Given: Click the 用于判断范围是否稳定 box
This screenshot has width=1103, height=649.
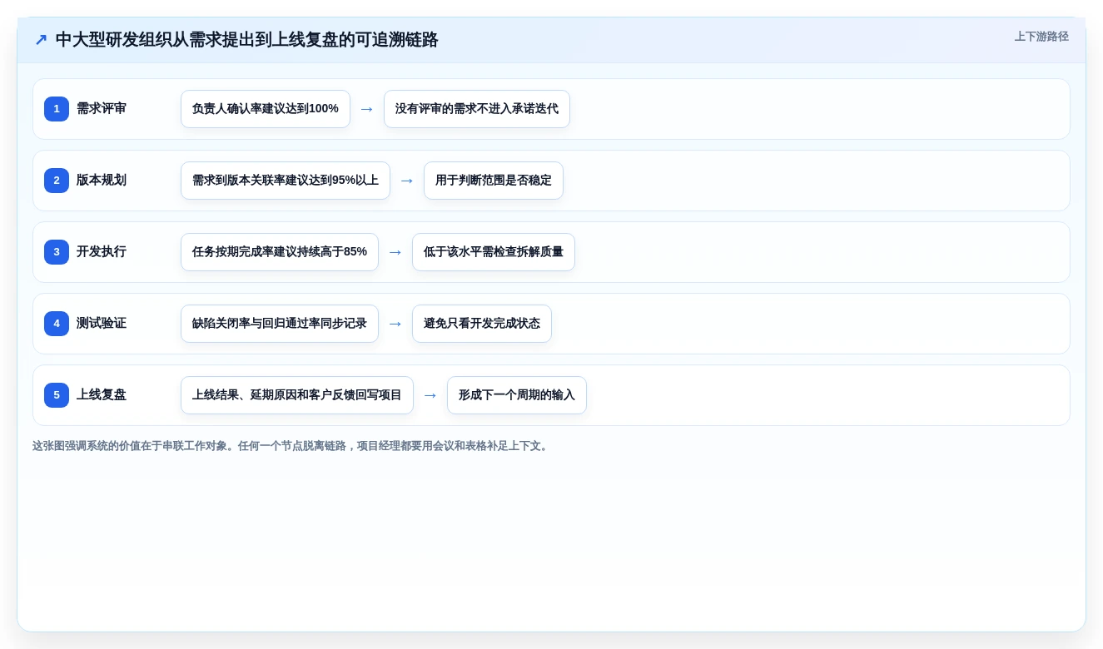Looking at the screenshot, I should click(x=494, y=181).
